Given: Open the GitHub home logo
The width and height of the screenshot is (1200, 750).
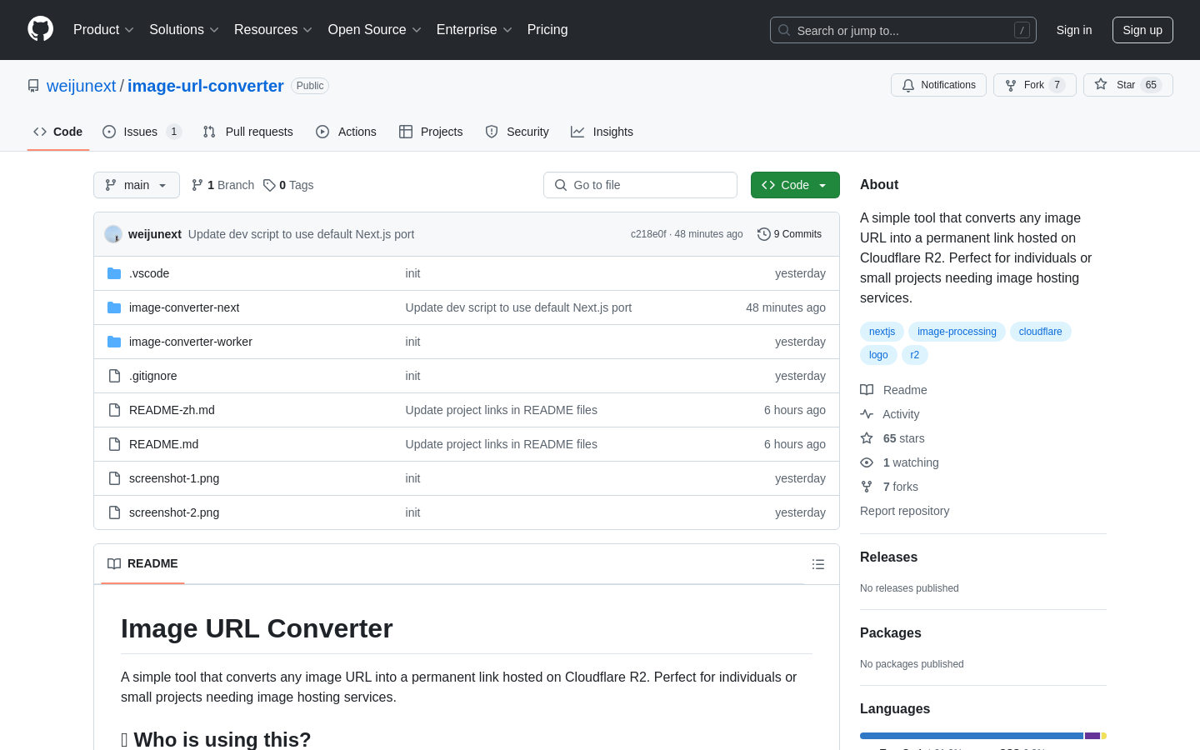Looking at the screenshot, I should click(40, 29).
